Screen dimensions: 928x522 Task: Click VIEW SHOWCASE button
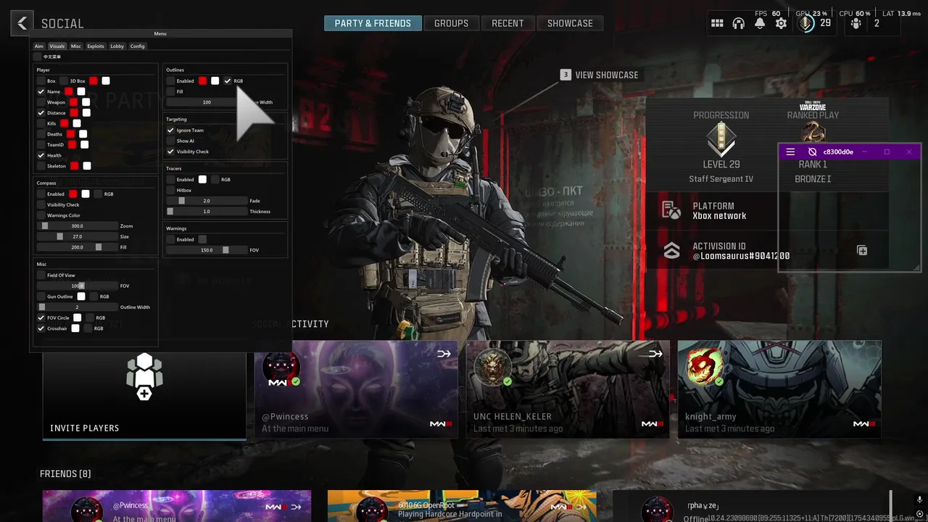point(600,75)
